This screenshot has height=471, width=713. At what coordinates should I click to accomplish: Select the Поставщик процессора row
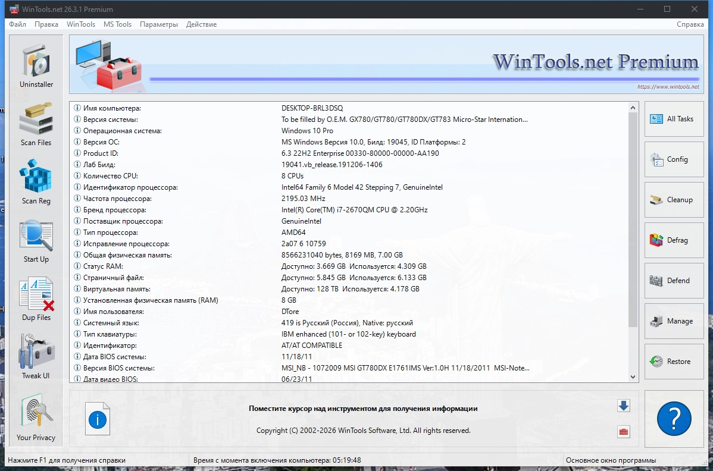click(x=349, y=221)
